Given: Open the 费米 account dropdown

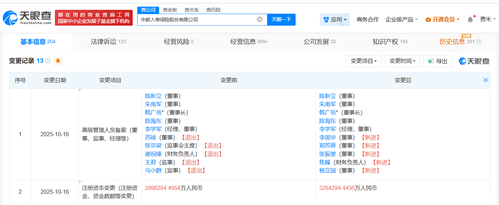Looking at the screenshot, I should 488,20.
